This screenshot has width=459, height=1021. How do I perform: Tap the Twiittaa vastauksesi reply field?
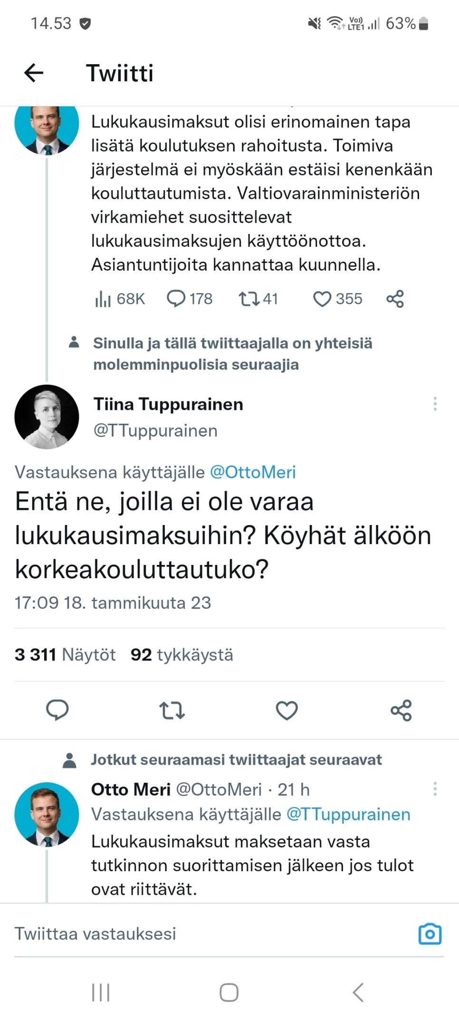click(190, 933)
